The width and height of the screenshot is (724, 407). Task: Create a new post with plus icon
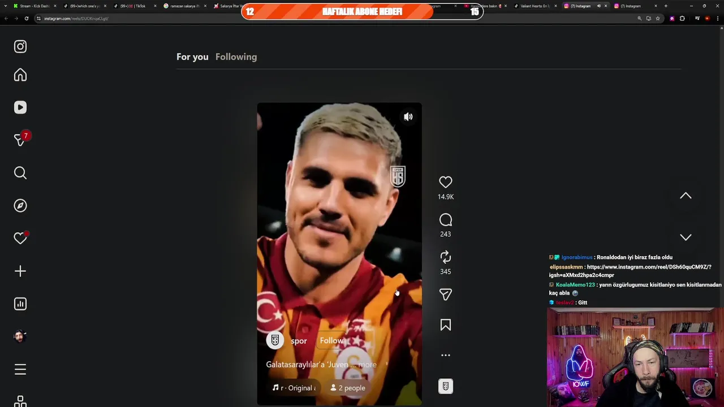coord(20,271)
